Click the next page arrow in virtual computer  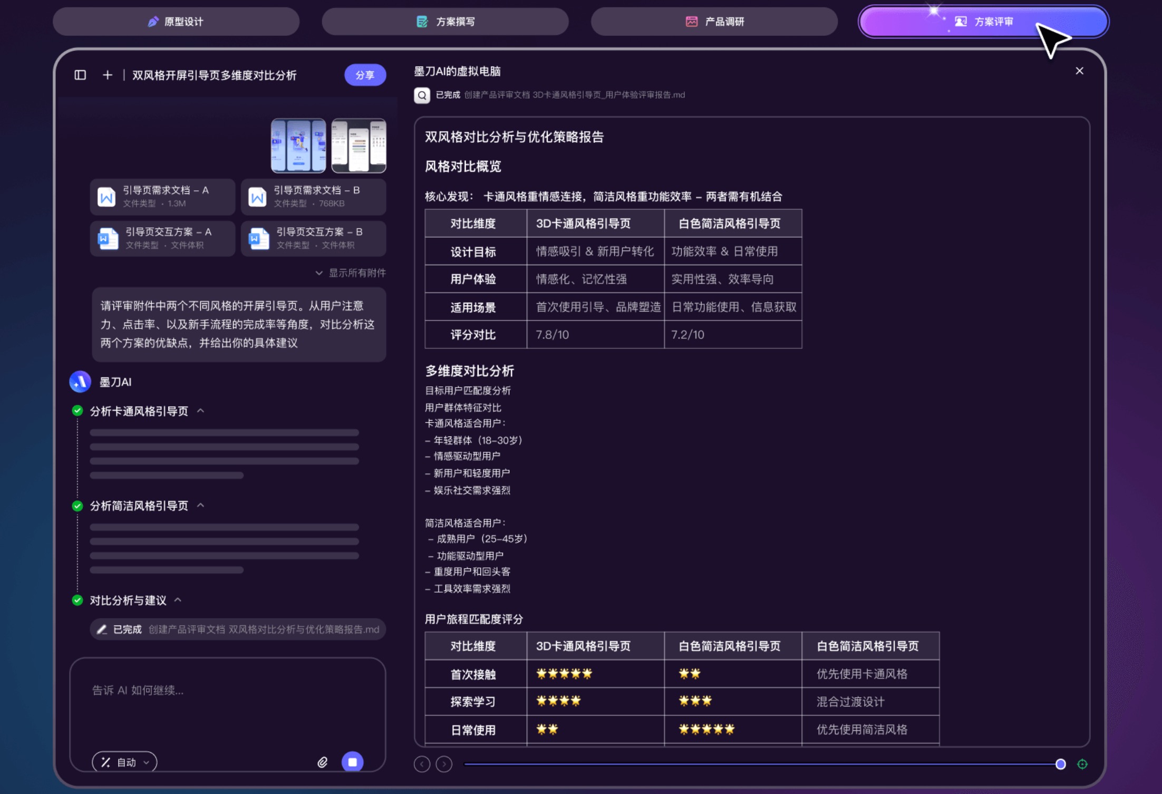(444, 763)
